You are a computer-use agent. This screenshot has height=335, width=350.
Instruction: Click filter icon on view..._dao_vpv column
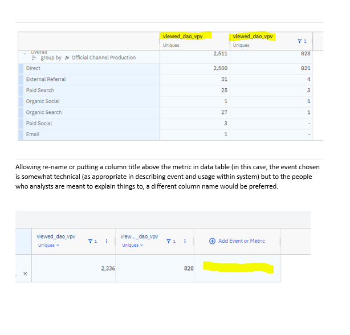[x=169, y=242]
